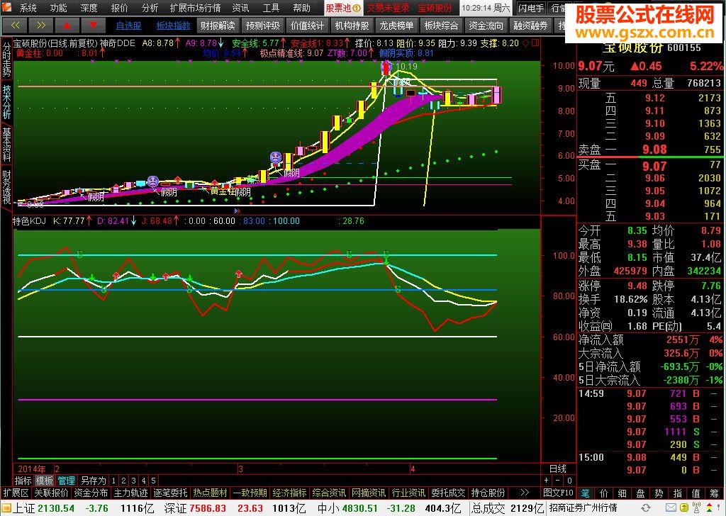Click the face marker above 假阴 near price 6
The width and height of the screenshot is (726, 516).
coord(276,157)
